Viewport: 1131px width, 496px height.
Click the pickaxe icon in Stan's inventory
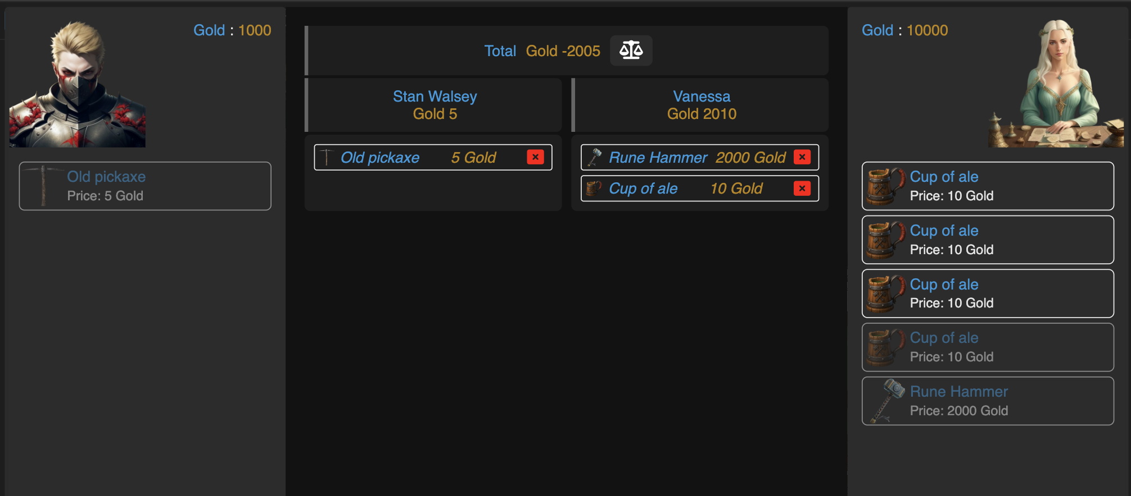point(43,186)
